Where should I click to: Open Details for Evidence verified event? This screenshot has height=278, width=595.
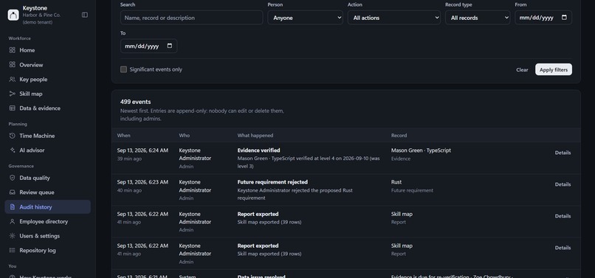point(563,153)
